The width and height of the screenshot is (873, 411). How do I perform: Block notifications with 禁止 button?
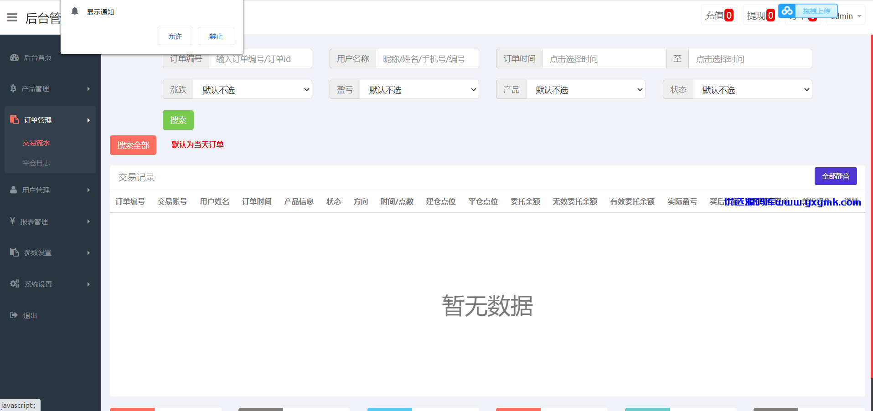click(216, 36)
